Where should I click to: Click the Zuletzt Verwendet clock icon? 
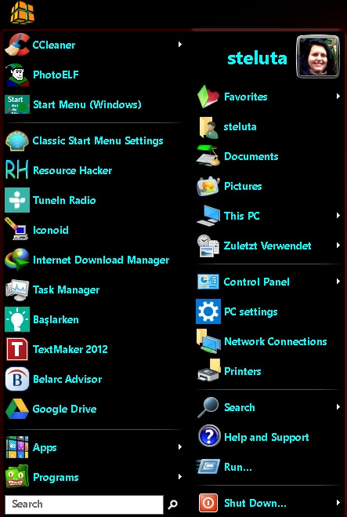coord(208,246)
